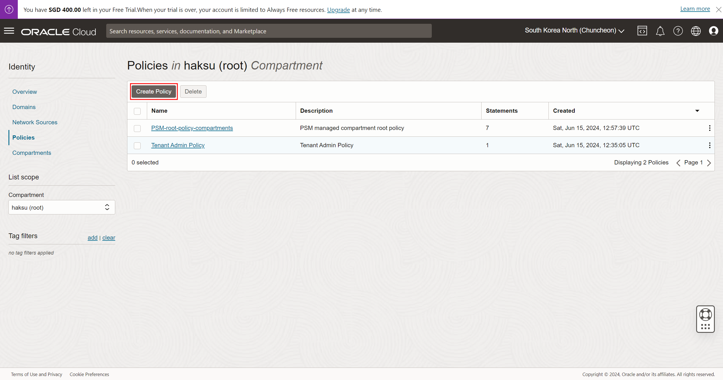This screenshot has width=723, height=380.
Task: Click the language globe icon
Action: point(696,31)
